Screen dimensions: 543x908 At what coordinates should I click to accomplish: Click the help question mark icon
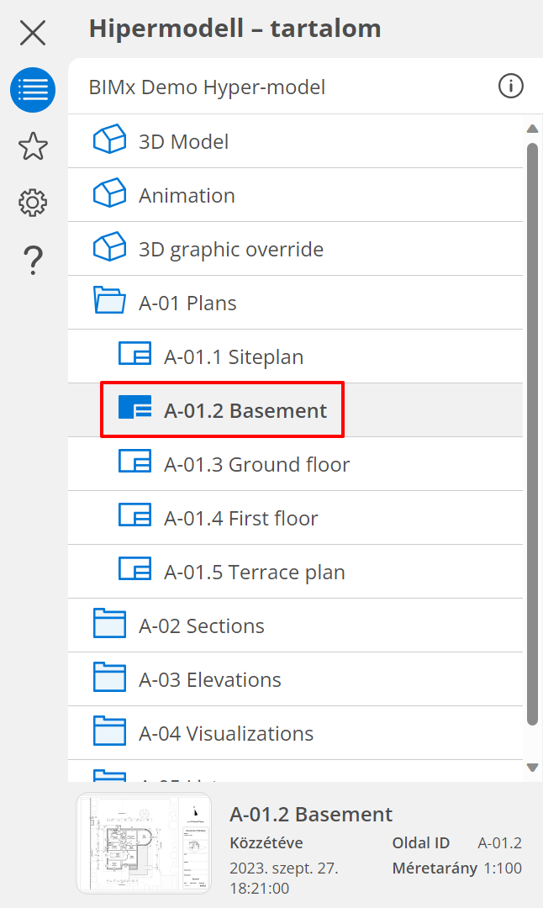tap(33, 260)
